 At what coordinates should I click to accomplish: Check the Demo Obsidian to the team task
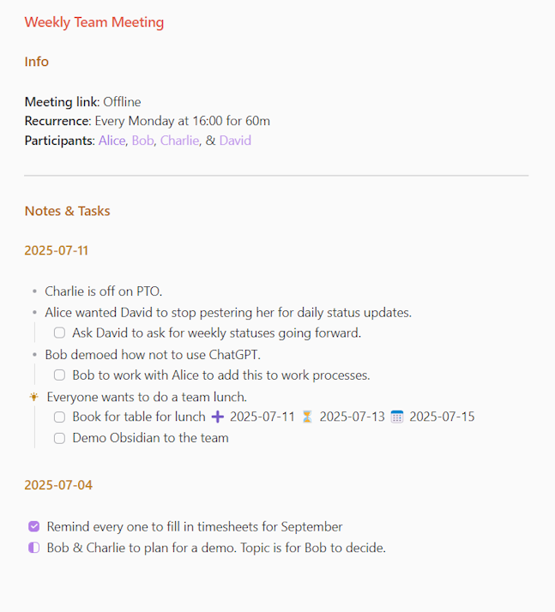click(59, 438)
